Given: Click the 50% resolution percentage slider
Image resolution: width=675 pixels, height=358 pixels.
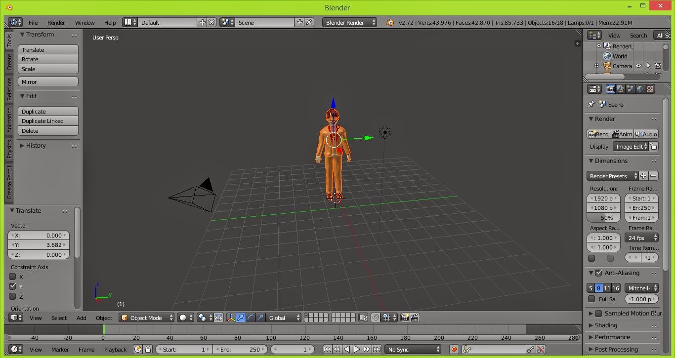Looking at the screenshot, I should 603,218.
